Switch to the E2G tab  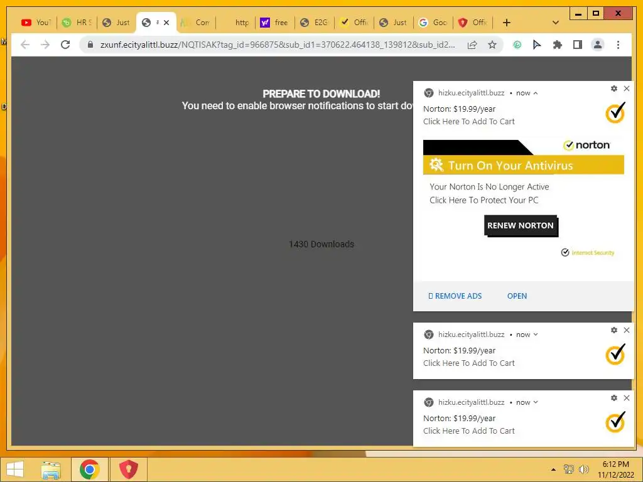pyautogui.click(x=314, y=23)
